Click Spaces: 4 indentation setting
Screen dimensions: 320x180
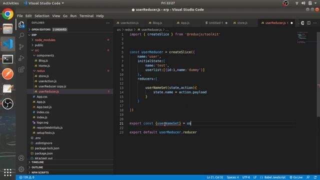(x=232, y=177)
